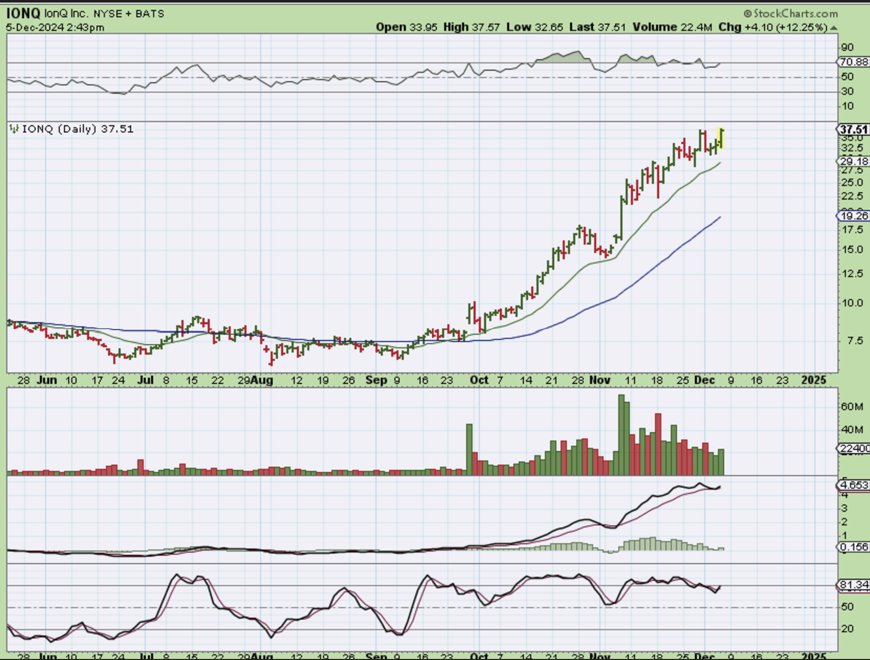
Task: Click the Nov label under the price panel
Action: 600,380
